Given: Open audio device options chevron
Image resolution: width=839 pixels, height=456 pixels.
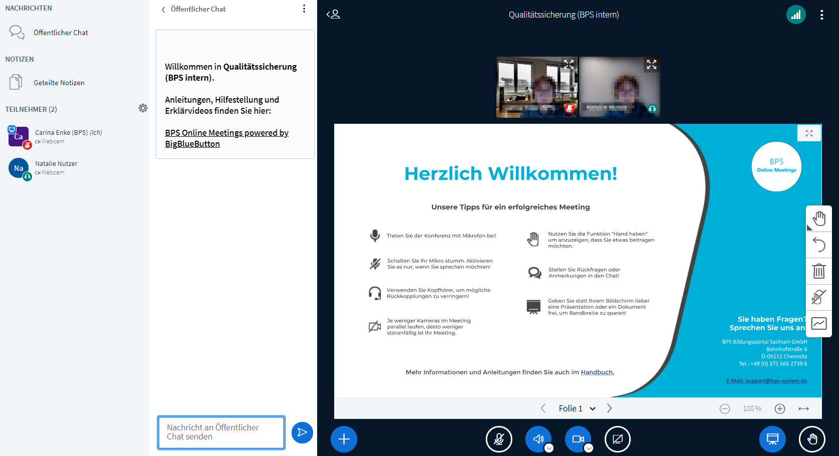Looking at the screenshot, I should (549, 448).
